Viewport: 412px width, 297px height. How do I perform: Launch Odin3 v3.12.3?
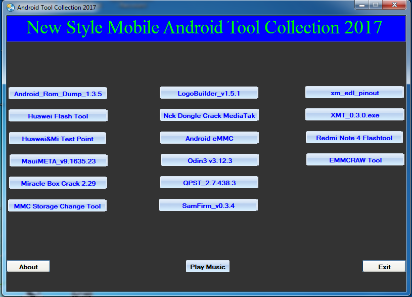[x=210, y=160]
